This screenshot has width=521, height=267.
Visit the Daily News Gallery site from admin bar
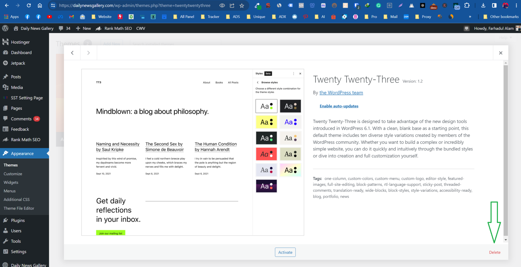[x=34, y=28]
